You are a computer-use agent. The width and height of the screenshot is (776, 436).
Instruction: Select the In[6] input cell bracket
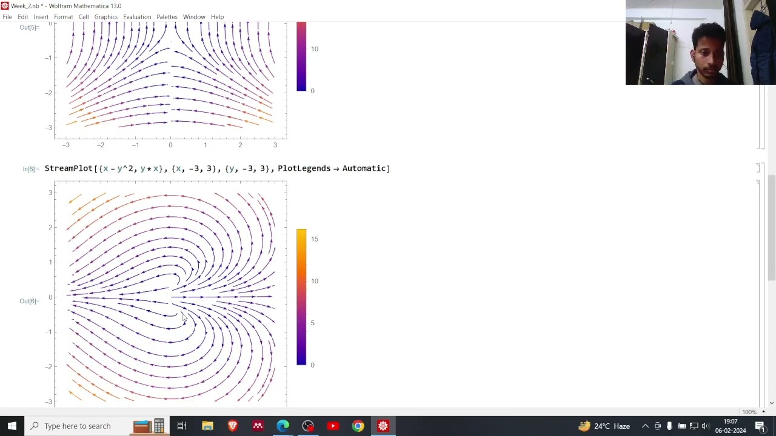click(758, 168)
